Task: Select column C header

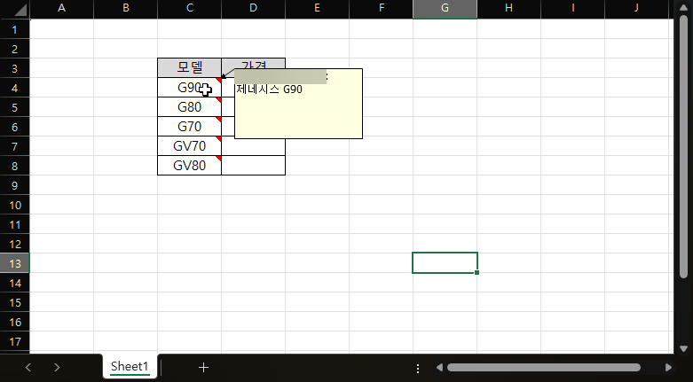Action: click(x=190, y=9)
